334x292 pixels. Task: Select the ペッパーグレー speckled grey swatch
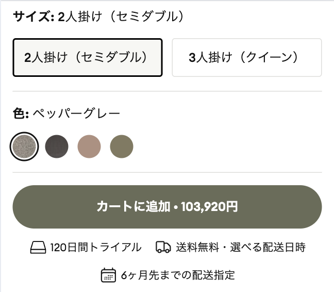point(24,147)
